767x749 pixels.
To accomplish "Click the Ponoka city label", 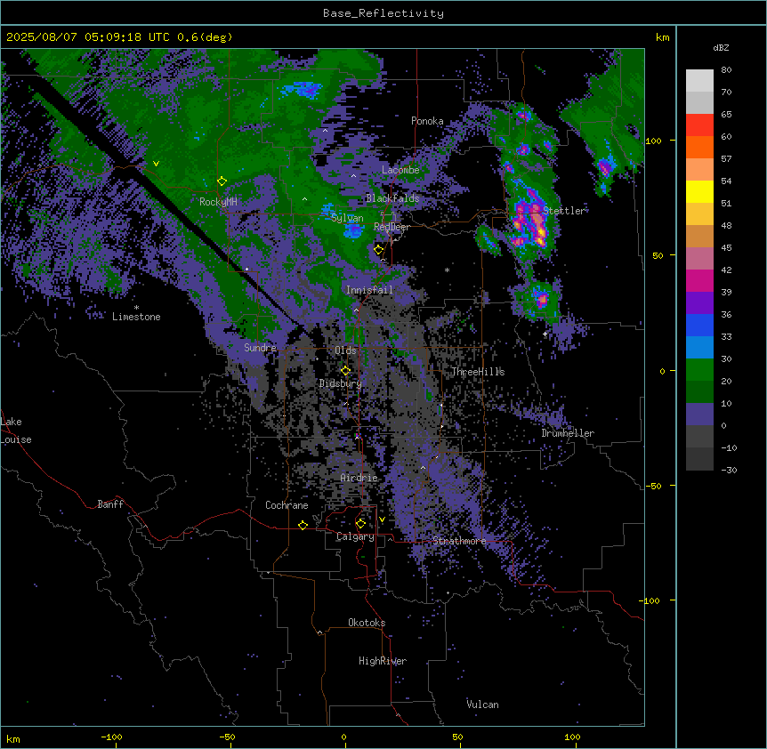I will pyautogui.click(x=427, y=121).
